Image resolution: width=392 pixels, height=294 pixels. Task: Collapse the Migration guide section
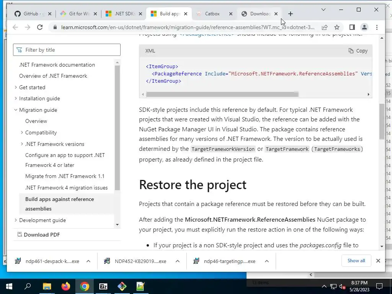tap(16, 110)
